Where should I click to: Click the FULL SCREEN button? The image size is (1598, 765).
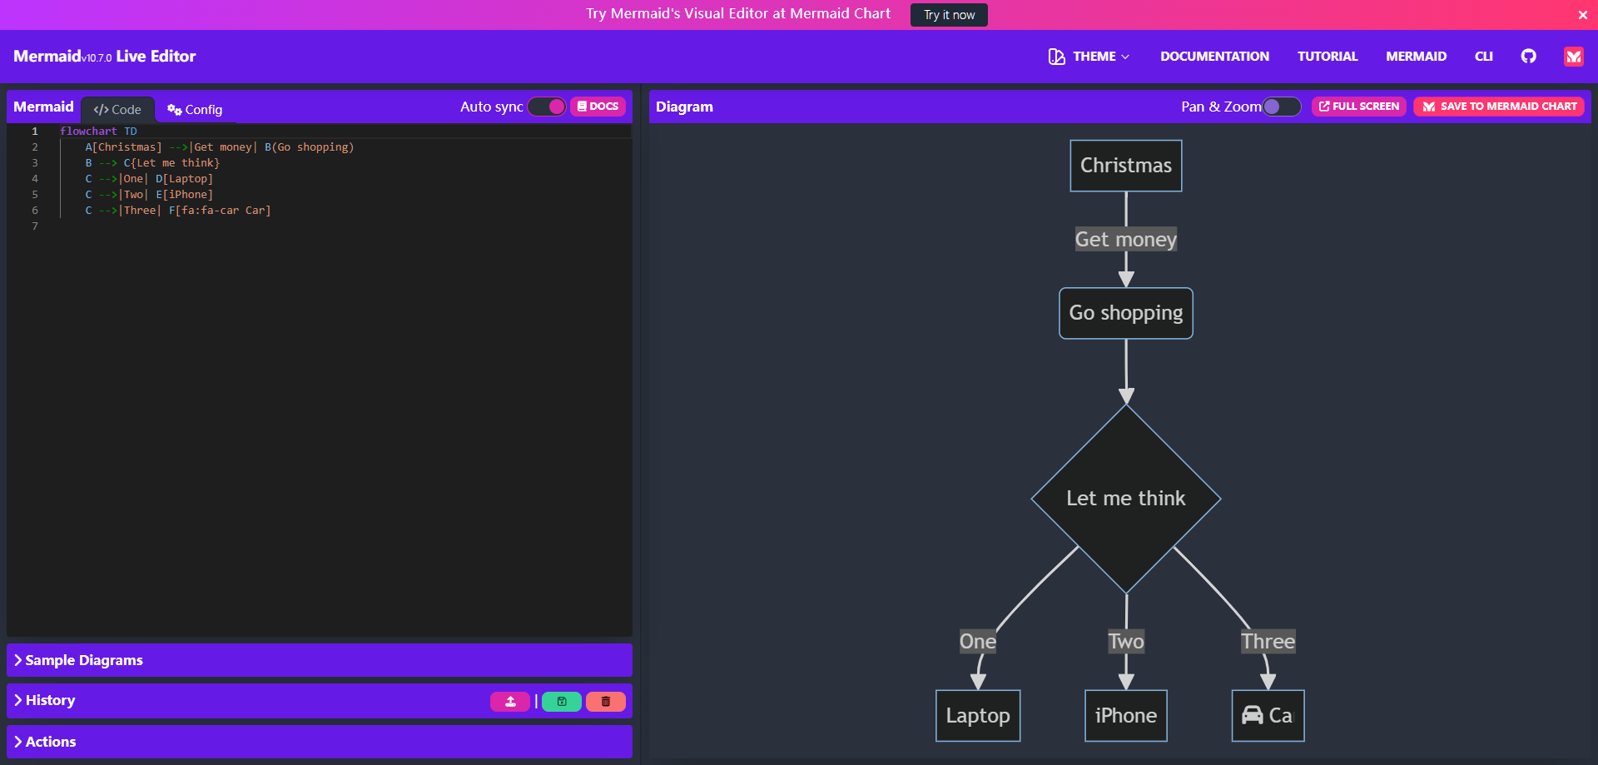pos(1359,107)
